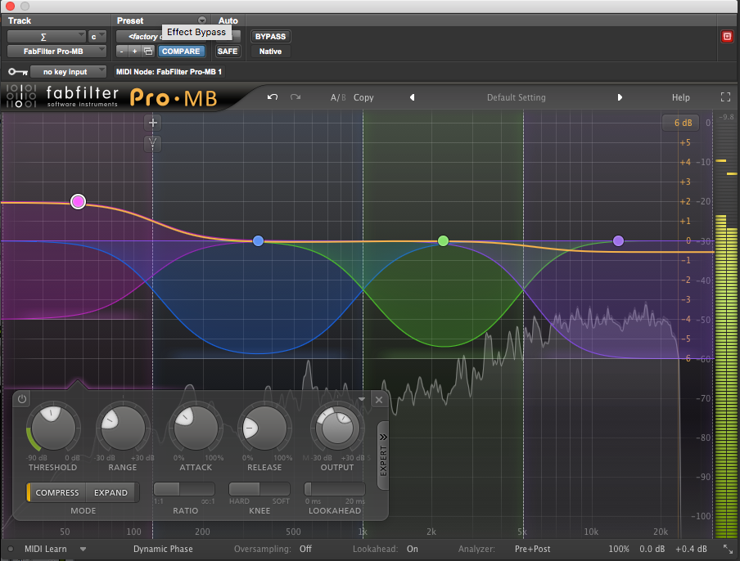Click the split band icon below plus

[152, 143]
